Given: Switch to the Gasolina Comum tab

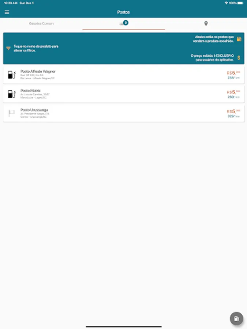Looking at the screenshot, I should [41, 23].
